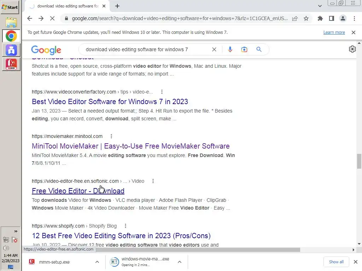Expand options for mmm-setup.exe download
Image resolution: width=362 pixels, height=271 pixels.
click(97, 262)
